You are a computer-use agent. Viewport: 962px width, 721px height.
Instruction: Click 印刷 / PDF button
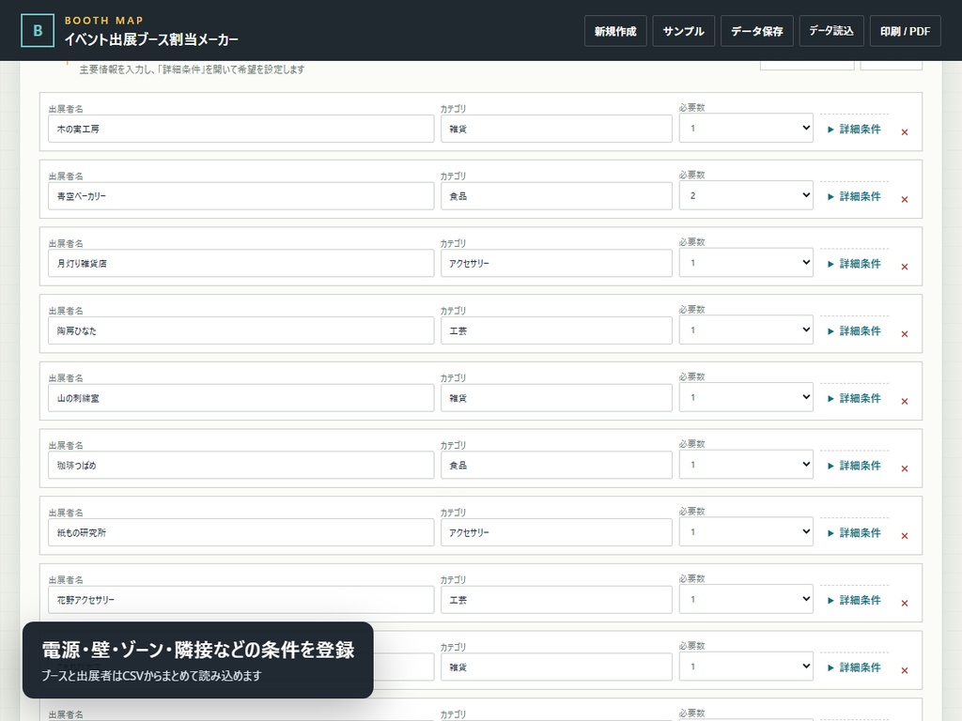905,31
